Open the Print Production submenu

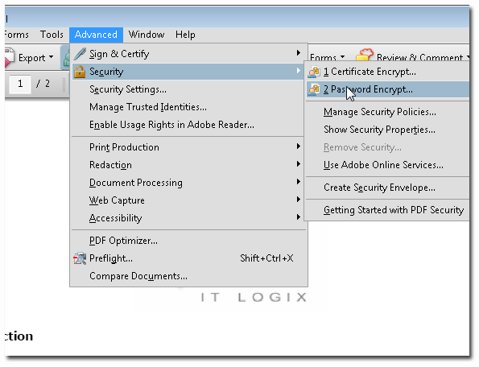click(x=187, y=147)
